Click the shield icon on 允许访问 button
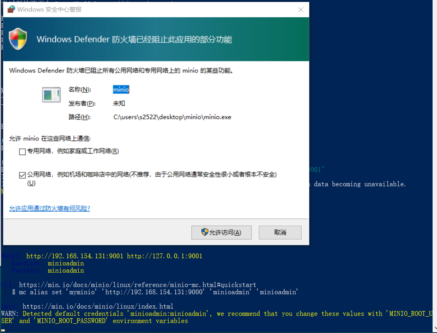Screen dimensions: 437x333 click(x=205, y=232)
